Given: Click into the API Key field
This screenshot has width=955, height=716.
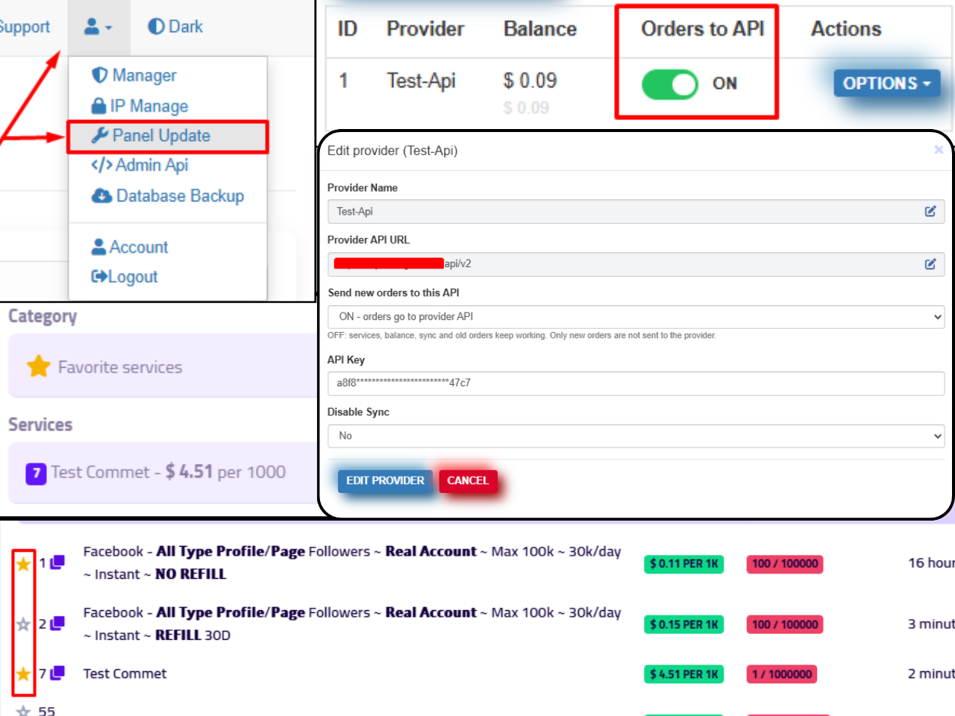Looking at the screenshot, I should point(636,383).
